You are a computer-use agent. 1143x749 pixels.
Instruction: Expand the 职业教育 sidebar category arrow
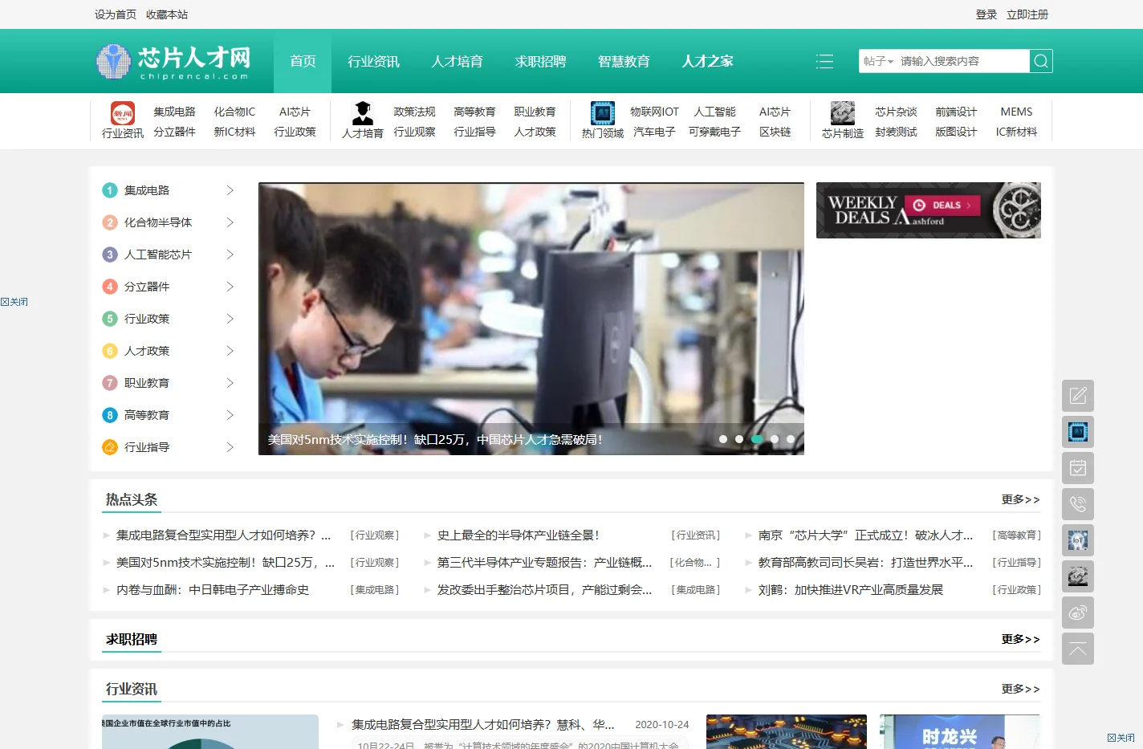point(230,383)
